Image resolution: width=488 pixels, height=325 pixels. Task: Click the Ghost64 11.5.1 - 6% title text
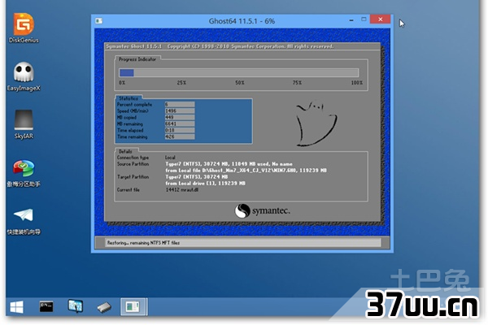tap(242, 21)
